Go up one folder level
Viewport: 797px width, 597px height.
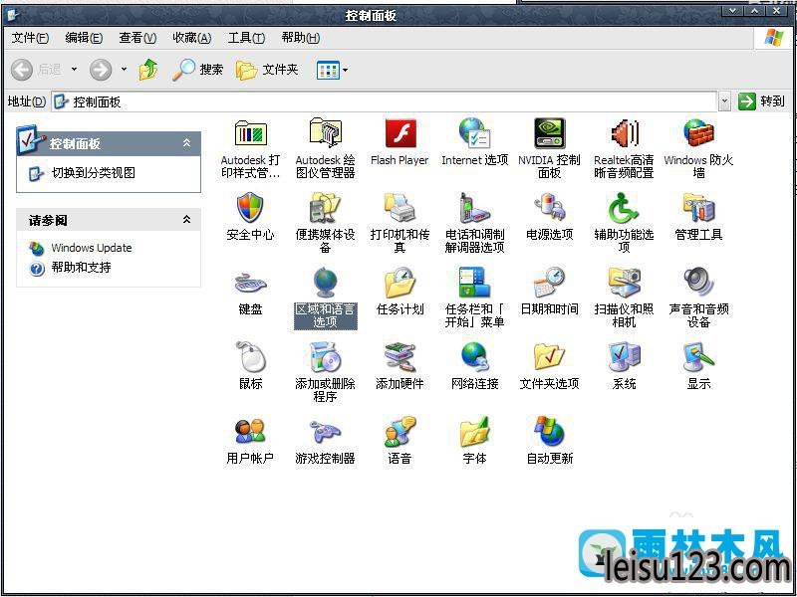point(147,70)
